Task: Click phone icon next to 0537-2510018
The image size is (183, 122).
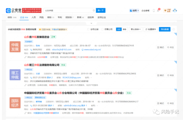Action: 31,78
